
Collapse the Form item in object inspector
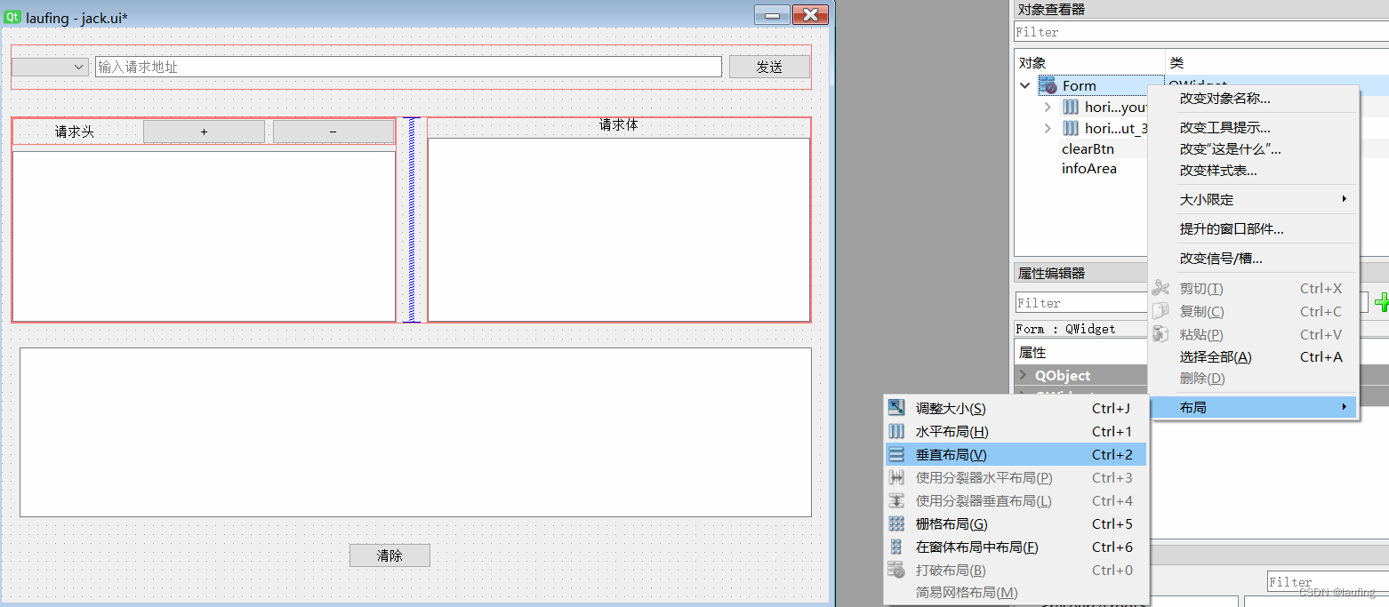[x=1024, y=84]
